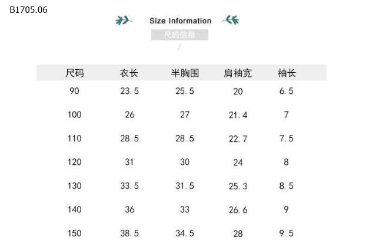Click the right leaf decoration icon
The width and height of the screenshot is (389, 251).
click(x=230, y=21)
